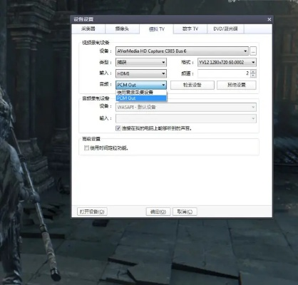Click the 打开设备(O) button
Image resolution: width=298 pixels, height=285 pixels.
coord(92,212)
